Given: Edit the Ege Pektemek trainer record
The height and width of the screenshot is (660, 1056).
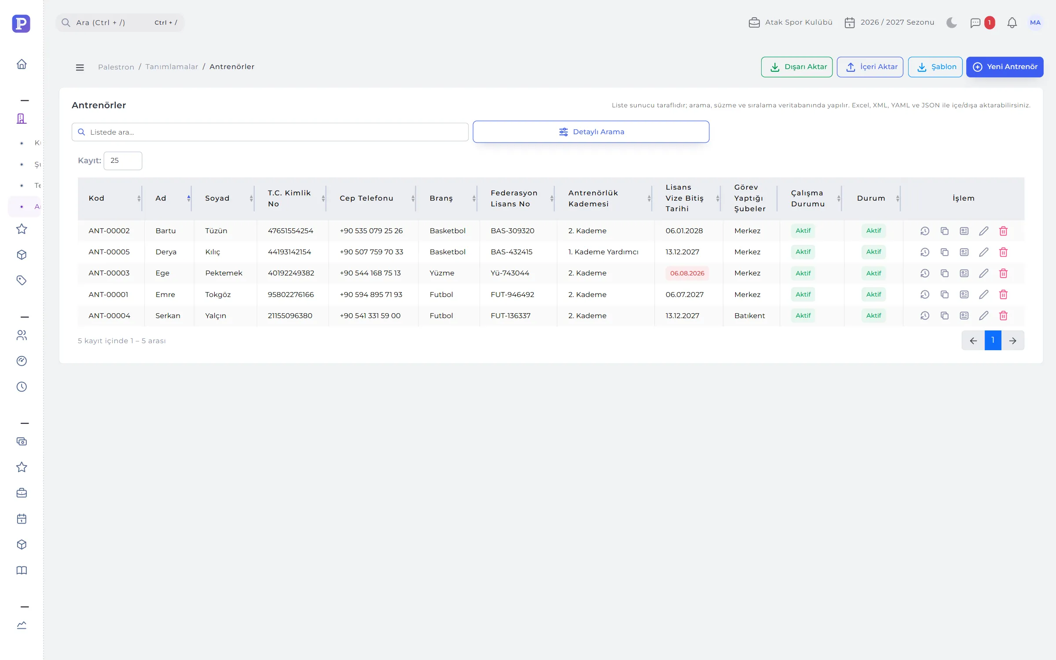Looking at the screenshot, I should [984, 273].
